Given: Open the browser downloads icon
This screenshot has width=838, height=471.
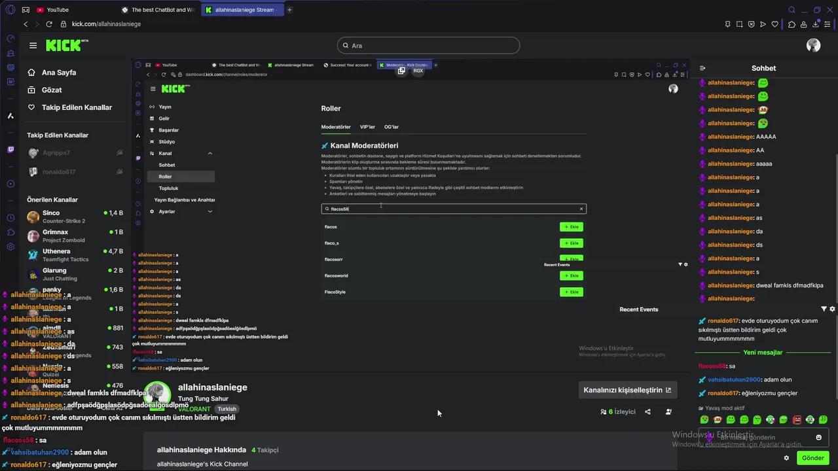Looking at the screenshot, I should (816, 24).
